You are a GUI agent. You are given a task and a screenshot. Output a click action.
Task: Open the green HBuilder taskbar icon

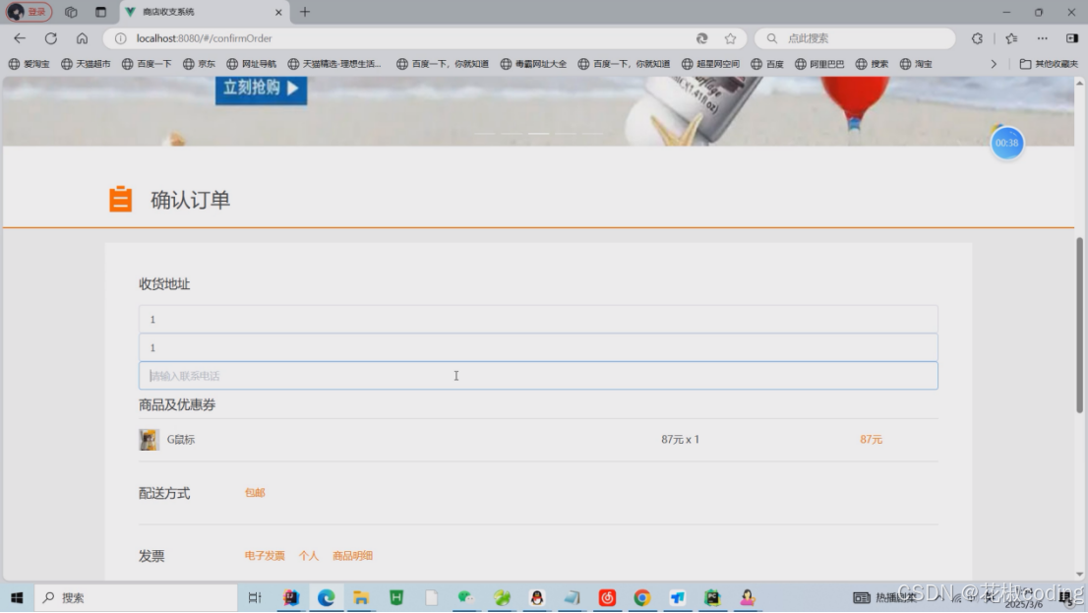point(396,597)
